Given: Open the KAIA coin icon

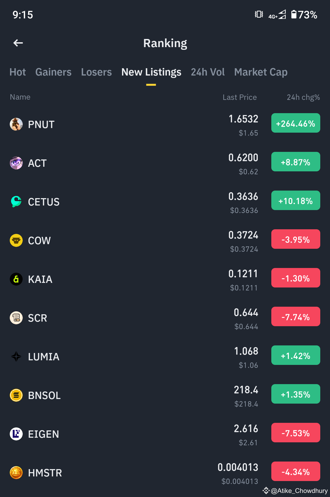Looking at the screenshot, I should point(16,279).
